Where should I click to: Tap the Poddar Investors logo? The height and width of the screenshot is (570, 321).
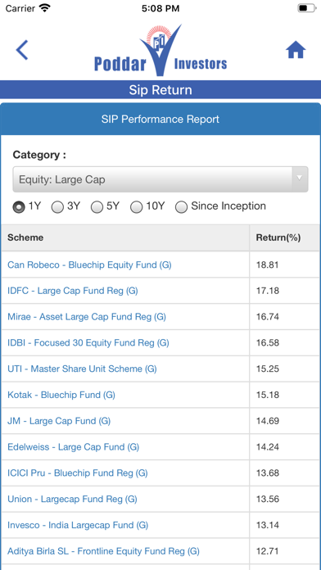click(x=160, y=50)
